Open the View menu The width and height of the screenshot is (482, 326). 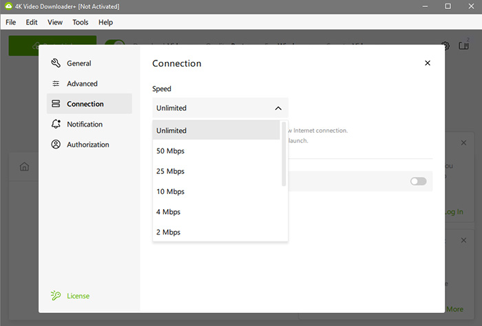pyautogui.click(x=55, y=23)
